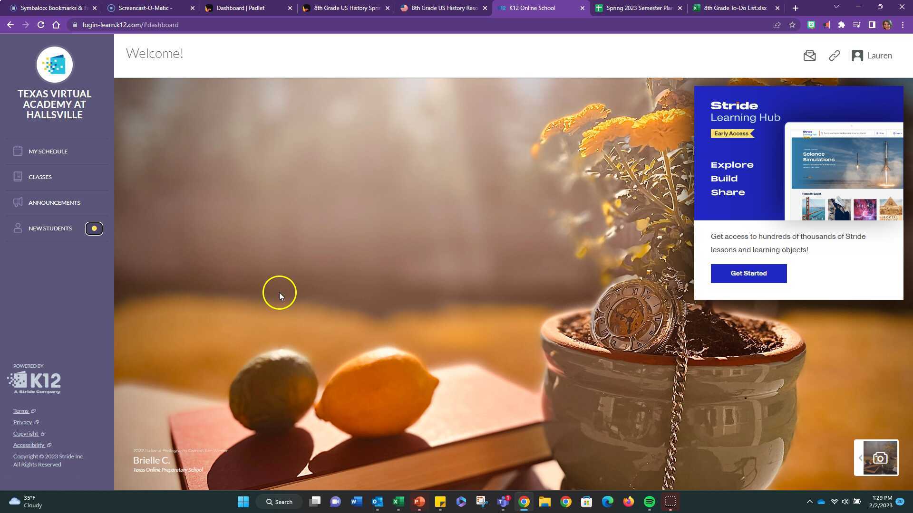Open Lauren's user profile menu
Image resolution: width=913 pixels, height=513 pixels.
coord(872,56)
